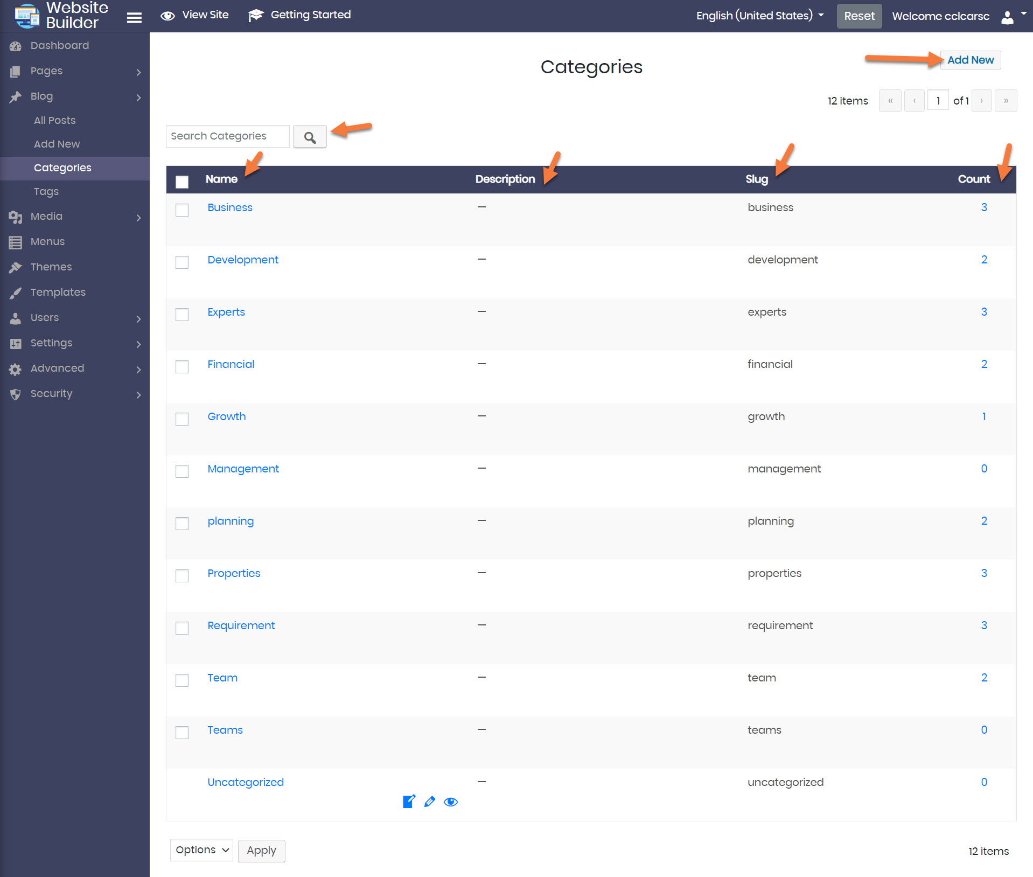Select the Growth category checkbox
Image resolution: width=1033 pixels, height=877 pixels.
(182, 419)
